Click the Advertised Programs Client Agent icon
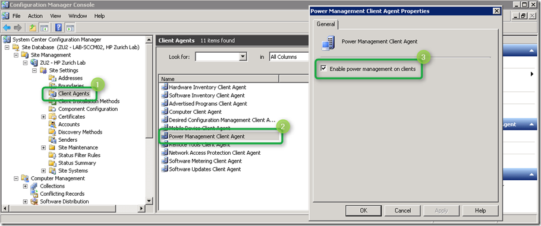Image resolution: width=541 pixels, height=226 pixels. (165, 104)
